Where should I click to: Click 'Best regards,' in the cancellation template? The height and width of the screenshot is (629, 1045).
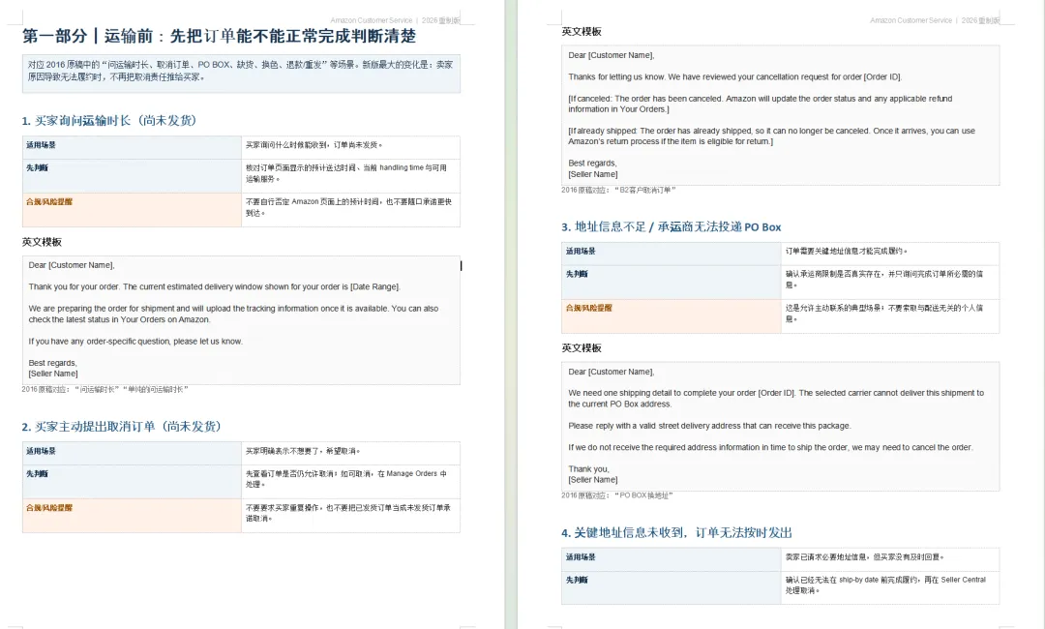click(592, 163)
